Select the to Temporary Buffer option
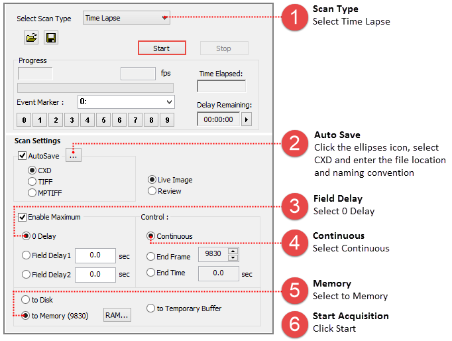Image resolution: width=452 pixels, height=341 pixels. click(x=151, y=308)
